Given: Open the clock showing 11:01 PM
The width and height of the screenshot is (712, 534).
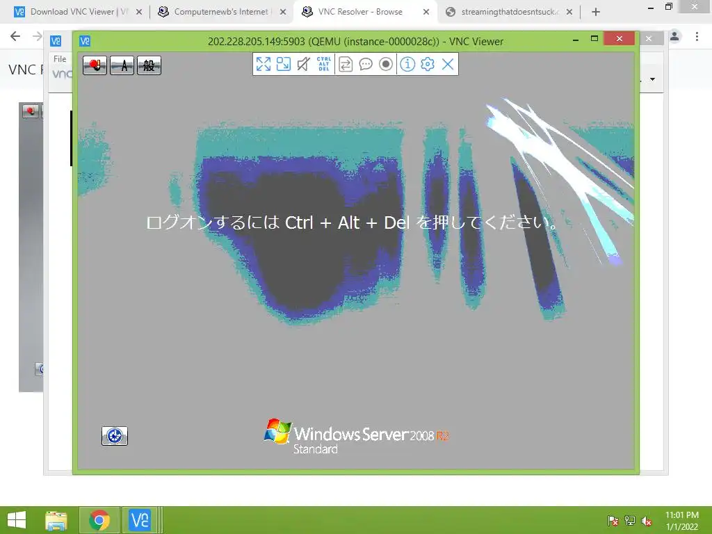Looking at the screenshot, I should tap(682, 521).
